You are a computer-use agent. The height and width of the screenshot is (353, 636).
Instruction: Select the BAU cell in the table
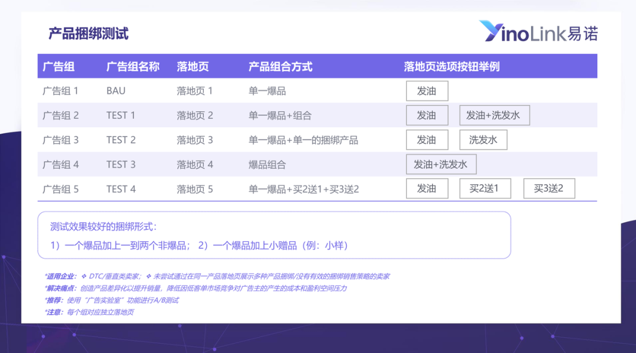pyautogui.click(x=116, y=91)
